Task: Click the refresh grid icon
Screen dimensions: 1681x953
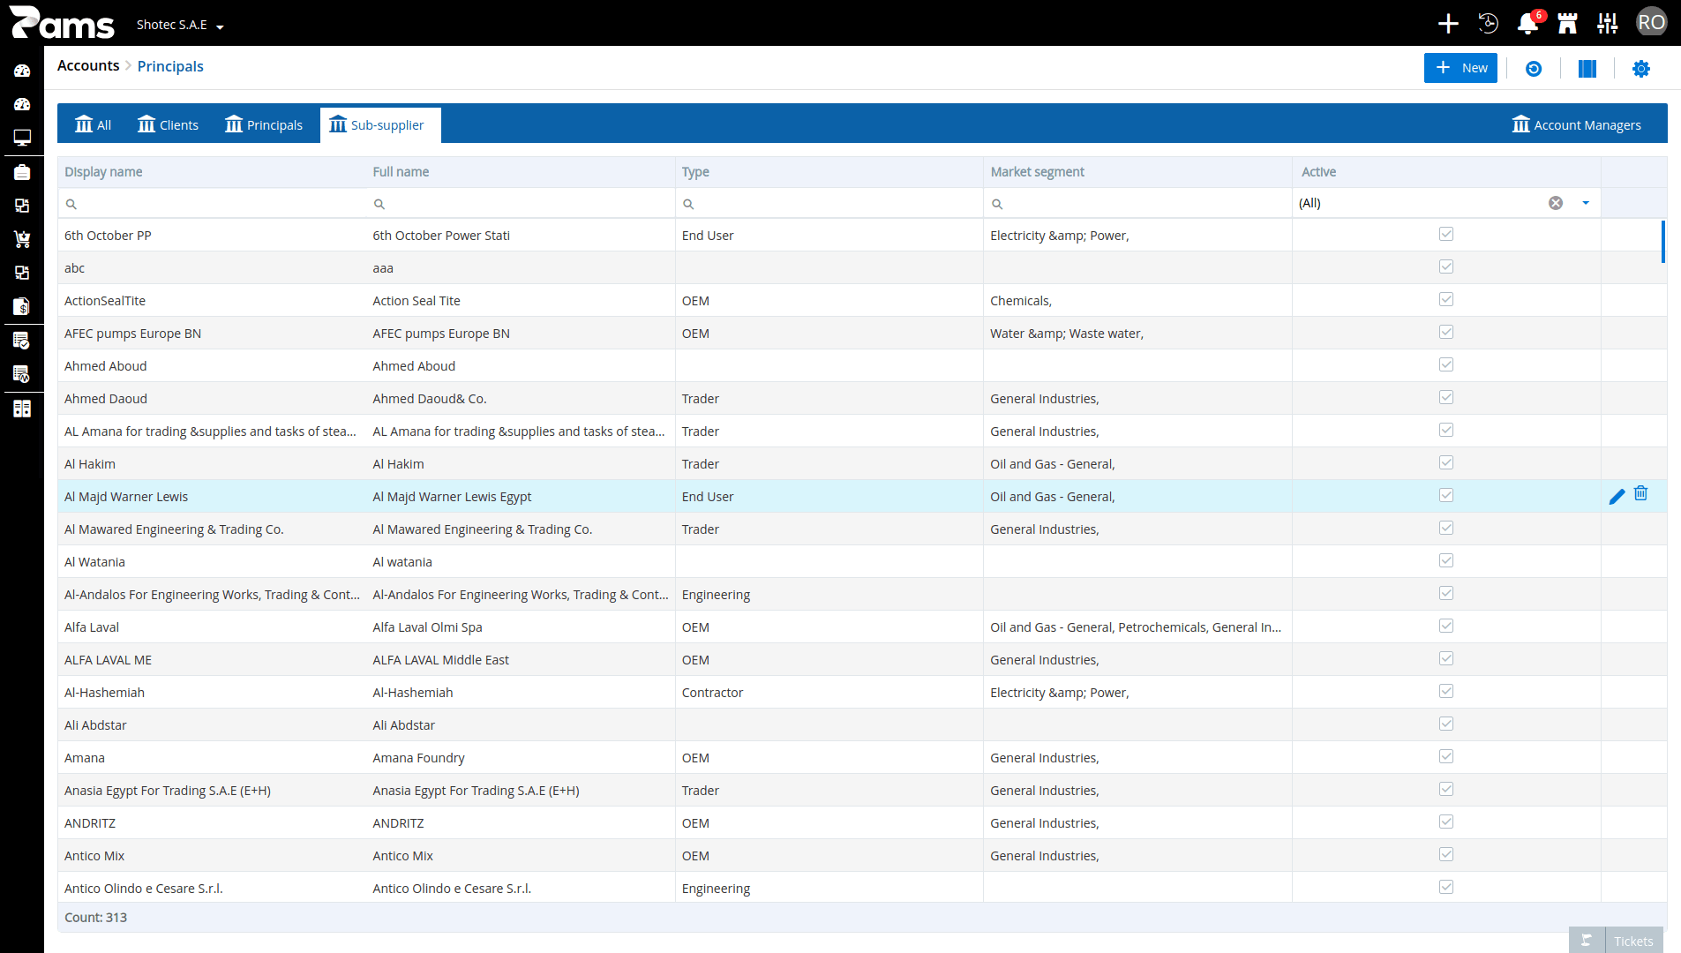Action: pos(1533,68)
